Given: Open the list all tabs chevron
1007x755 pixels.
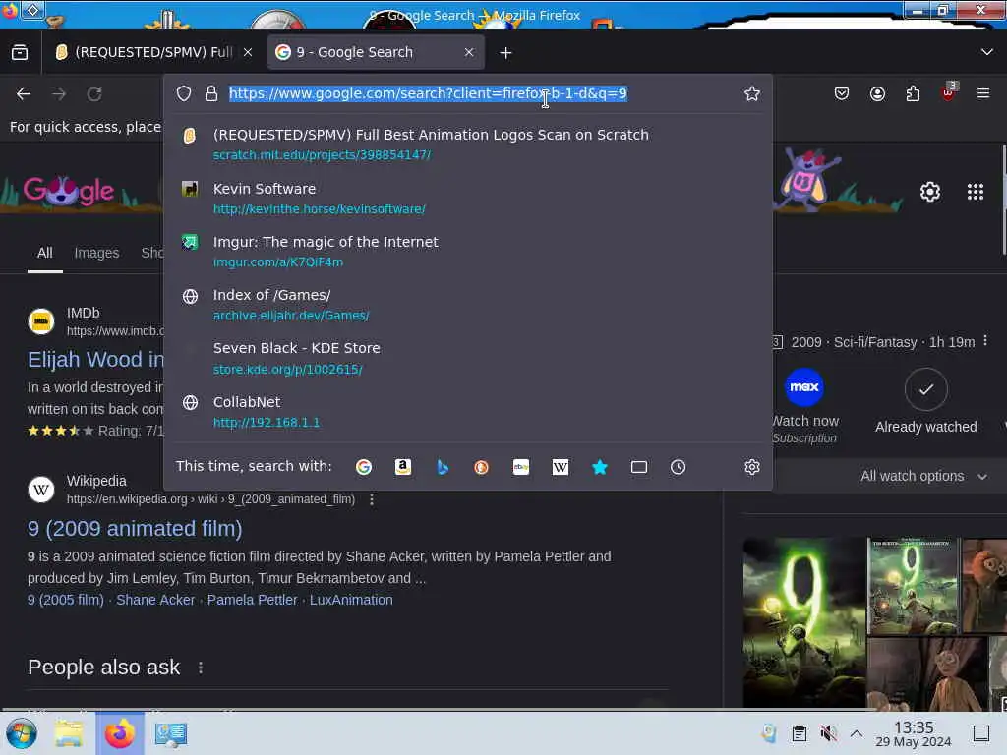Looking at the screenshot, I should 987,52.
